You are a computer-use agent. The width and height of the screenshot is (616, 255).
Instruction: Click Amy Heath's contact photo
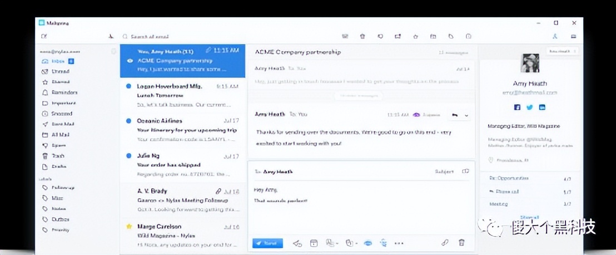(530, 63)
